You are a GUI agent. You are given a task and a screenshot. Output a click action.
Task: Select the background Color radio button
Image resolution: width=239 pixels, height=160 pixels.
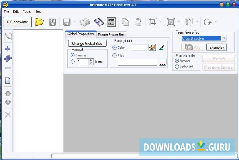114,48
